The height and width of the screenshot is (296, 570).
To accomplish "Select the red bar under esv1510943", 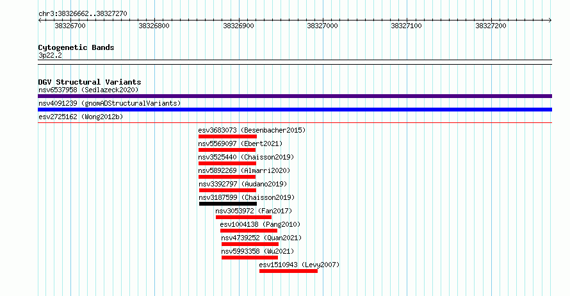I will tap(288, 271).
